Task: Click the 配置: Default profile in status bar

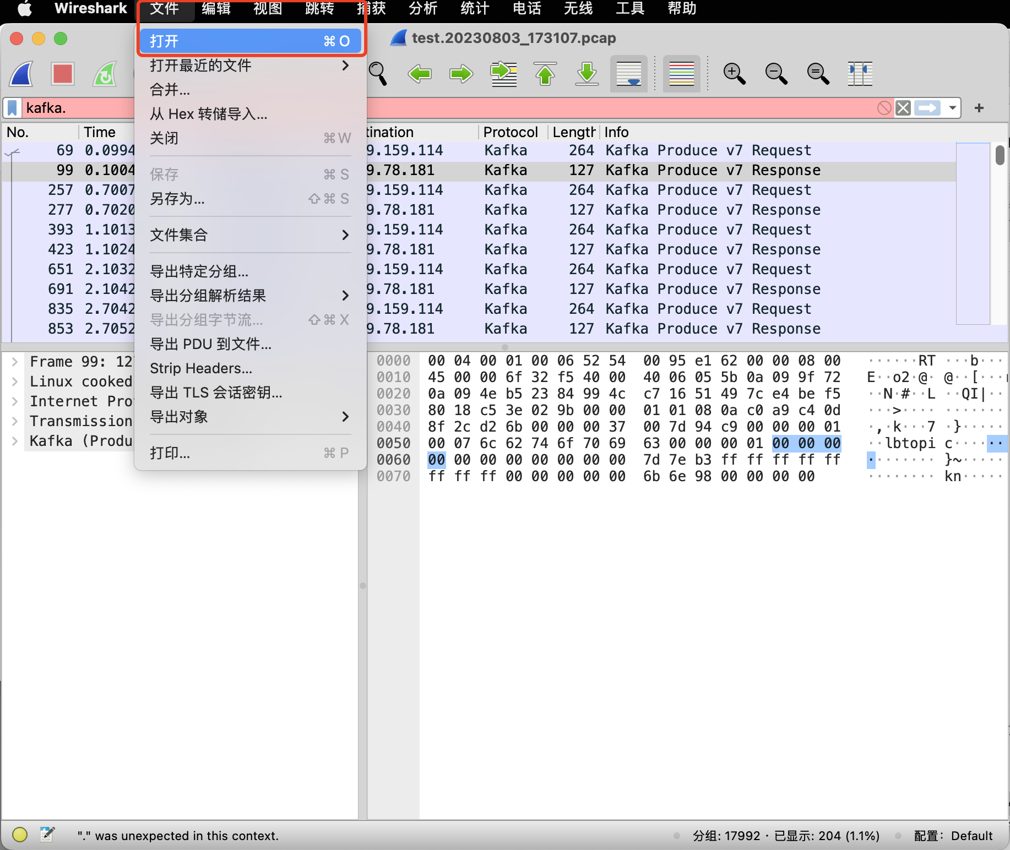Action: pyautogui.click(x=953, y=836)
